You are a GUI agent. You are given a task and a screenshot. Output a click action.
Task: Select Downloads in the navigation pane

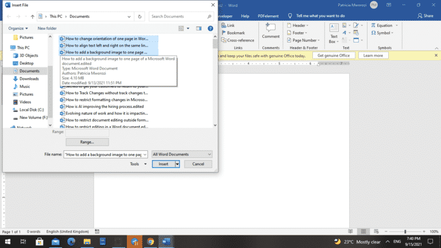[29, 79]
